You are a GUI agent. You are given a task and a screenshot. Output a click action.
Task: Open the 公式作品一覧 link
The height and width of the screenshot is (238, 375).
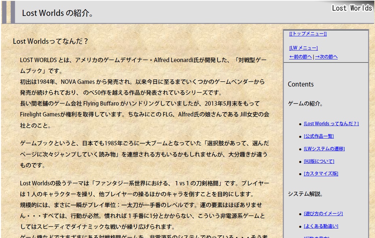[x=319, y=136]
